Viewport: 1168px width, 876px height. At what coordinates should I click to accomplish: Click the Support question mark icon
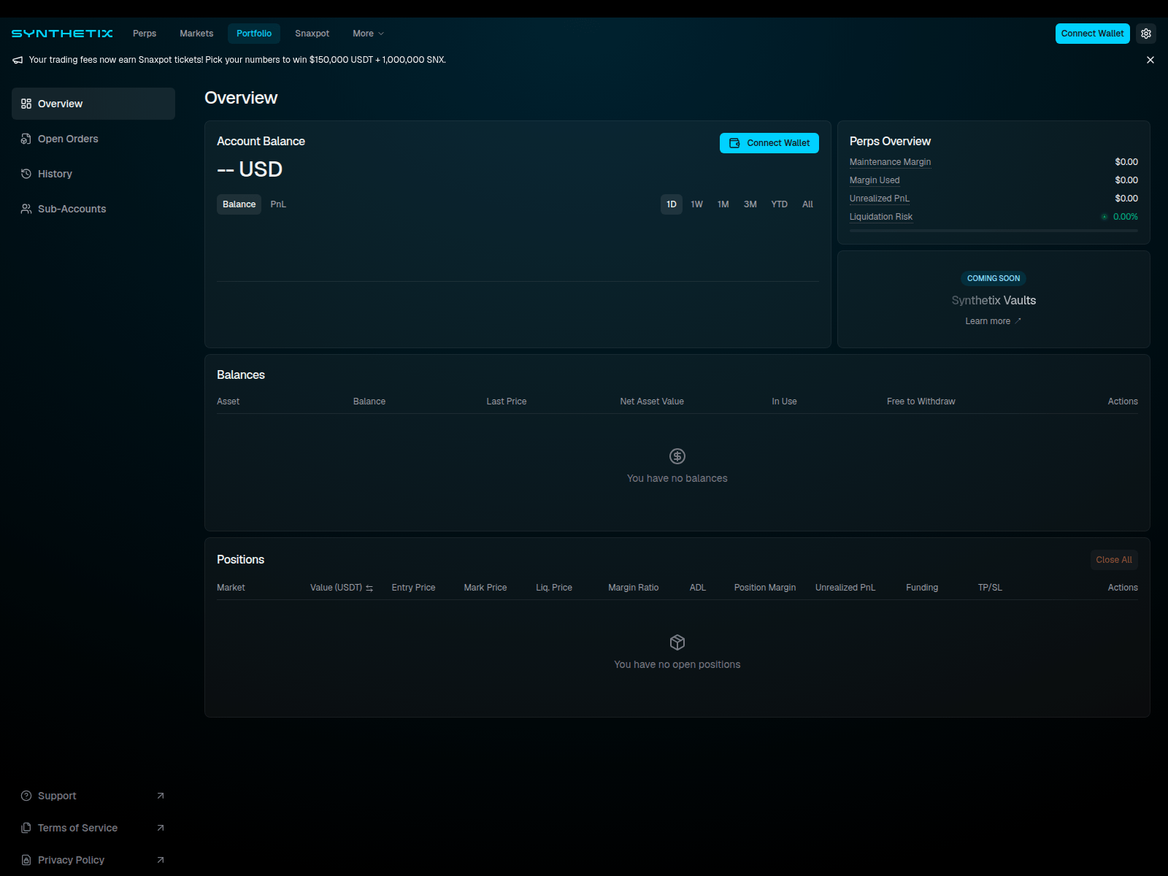click(x=26, y=796)
